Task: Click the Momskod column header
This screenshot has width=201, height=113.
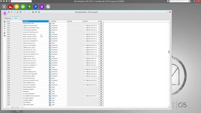Action: [75, 21]
